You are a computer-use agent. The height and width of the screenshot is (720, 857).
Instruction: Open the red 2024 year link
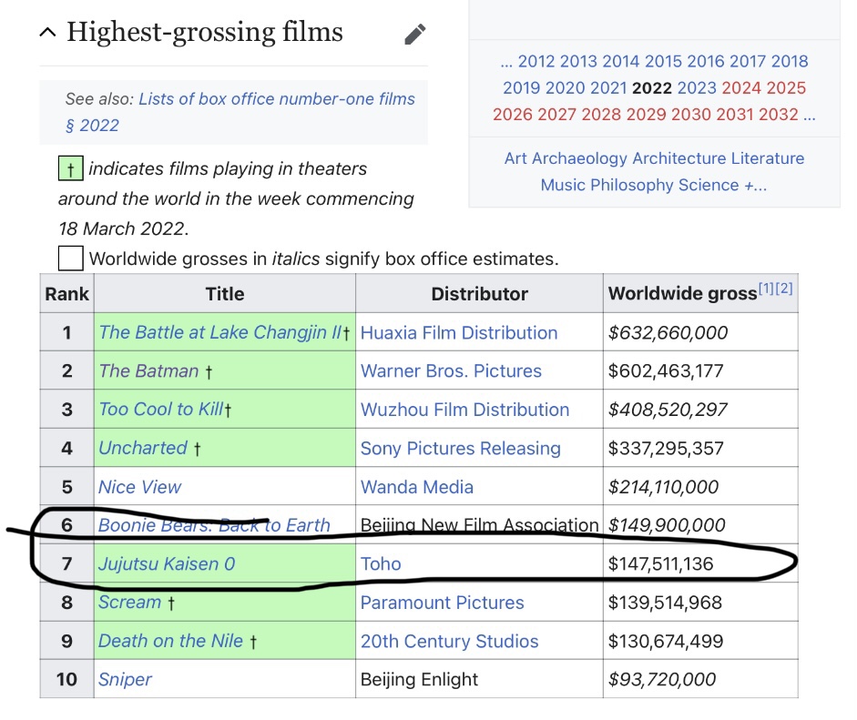(741, 87)
